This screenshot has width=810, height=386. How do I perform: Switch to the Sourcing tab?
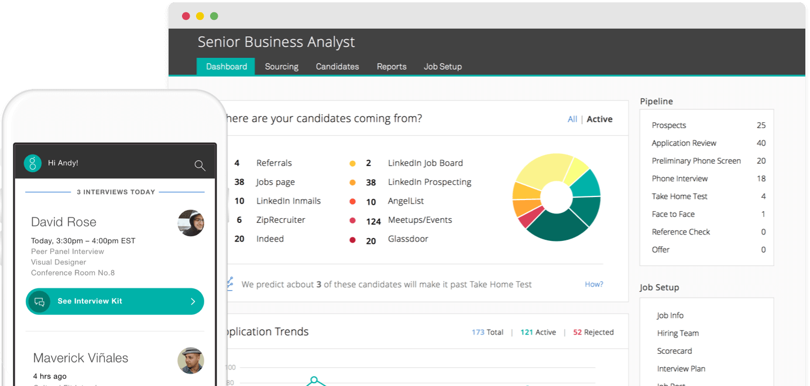[x=282, y=67]
